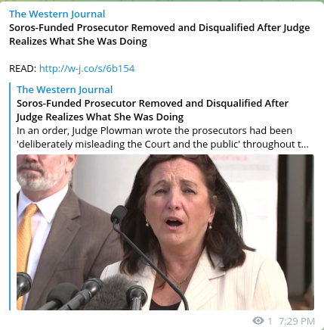Click 'Judge Realizes What She Was Doing' preview line
The width and height of the screenshot is (324, 330).
click(x=100, y=117)
